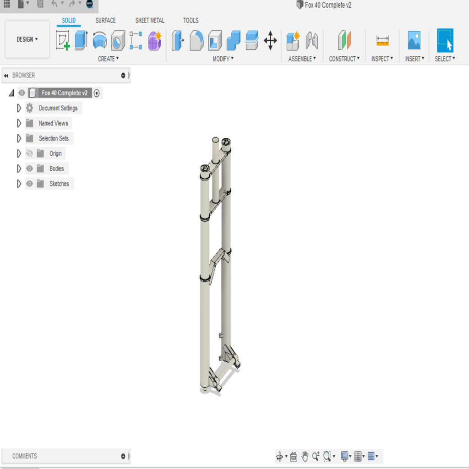Select the Revolve tool
Viewport: 469px width, 469px height.
tap(99, 40)
